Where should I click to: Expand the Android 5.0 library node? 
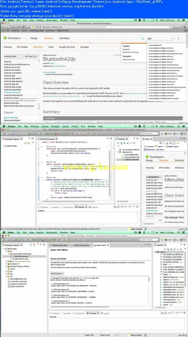(x=6, y=264)
